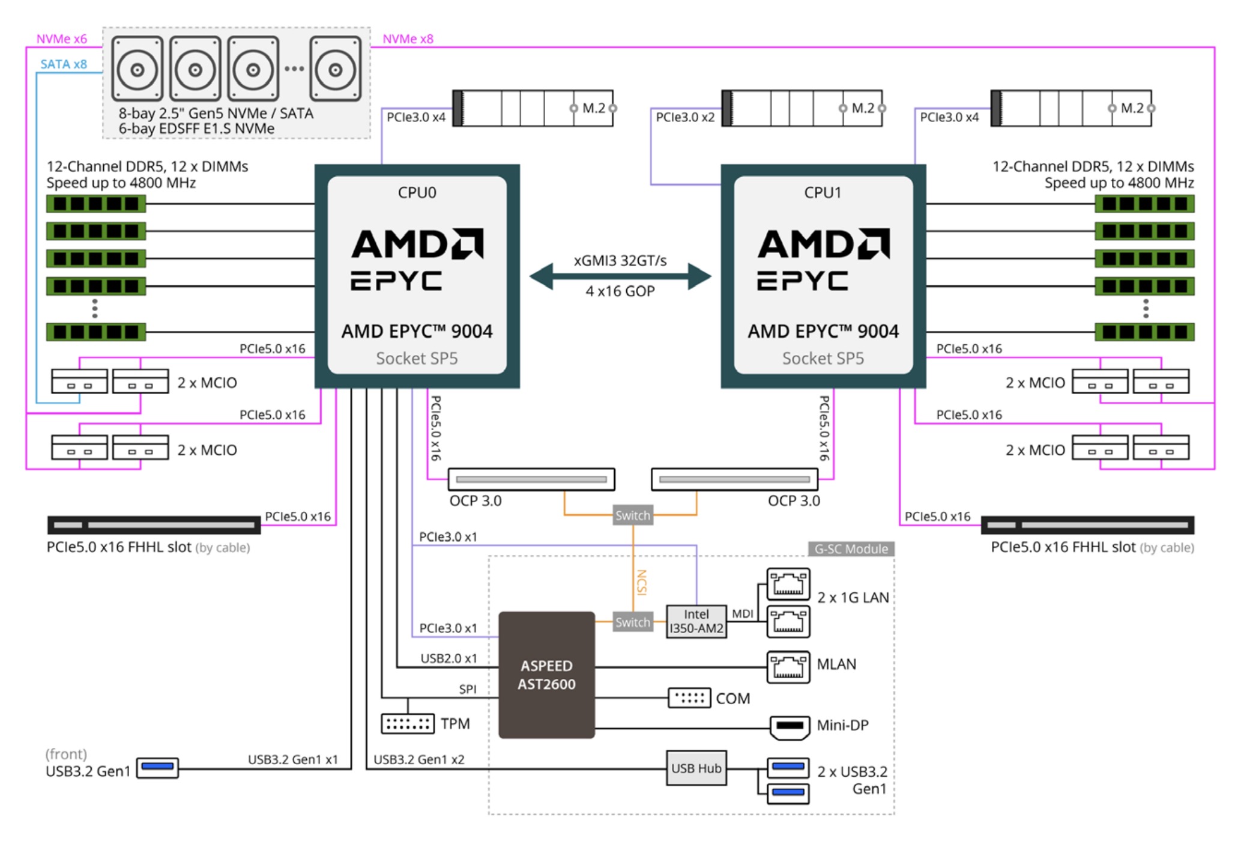
Task: Click the G-SC Module label
Action: (851, 549)
